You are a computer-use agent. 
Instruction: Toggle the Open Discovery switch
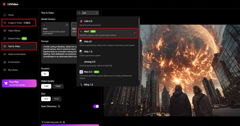(96, 106)
